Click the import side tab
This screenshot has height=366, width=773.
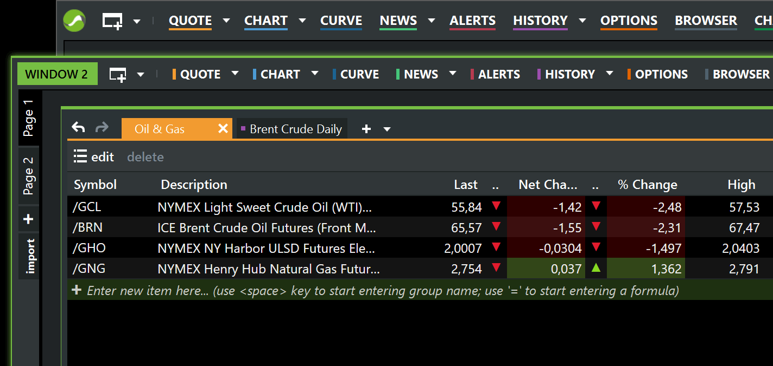(x=29, y=256)
